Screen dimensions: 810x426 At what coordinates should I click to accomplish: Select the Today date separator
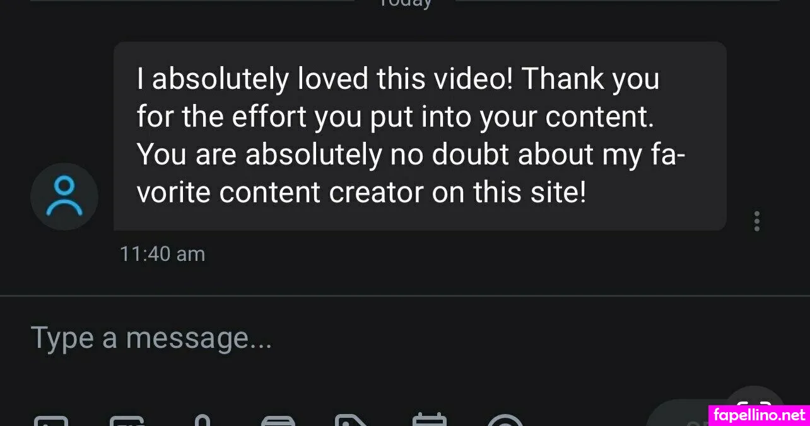405,3
